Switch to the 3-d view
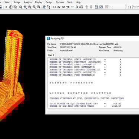Screen dimensions: 139x139 coord(54,7)
